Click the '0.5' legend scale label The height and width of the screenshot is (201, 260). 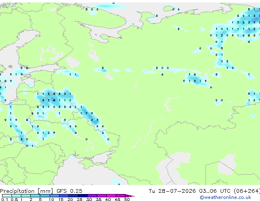[14, 199]
